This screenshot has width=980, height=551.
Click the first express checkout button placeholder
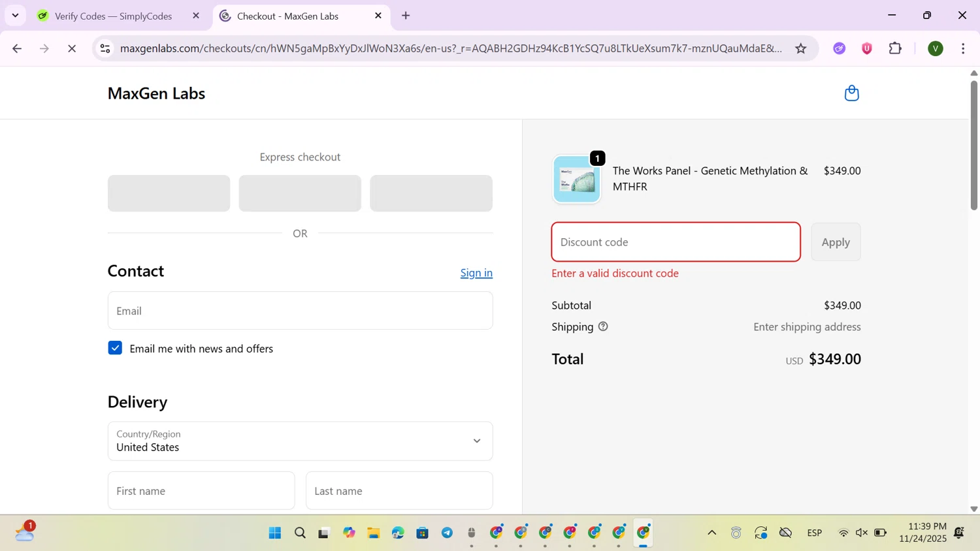click(x=169, y=193)
